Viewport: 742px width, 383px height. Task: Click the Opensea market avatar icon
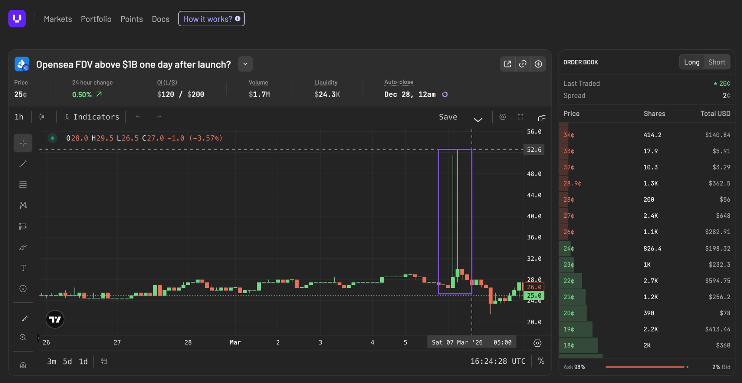click(22, 64)
